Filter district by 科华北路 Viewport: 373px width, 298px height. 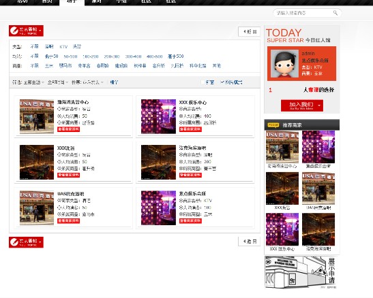tap(198, 66)
